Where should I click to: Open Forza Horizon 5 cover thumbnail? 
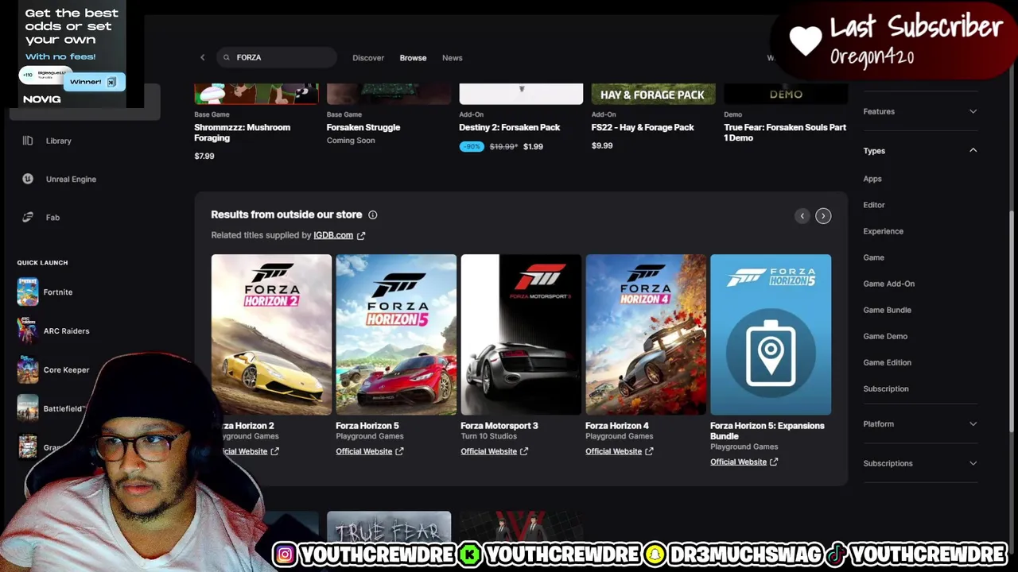(396, 334)
